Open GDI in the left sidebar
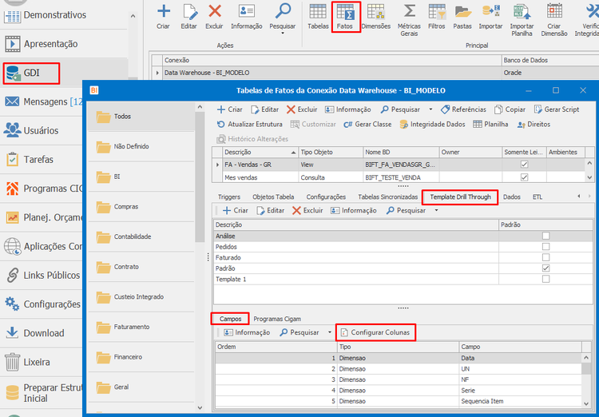 pos(31,73)
